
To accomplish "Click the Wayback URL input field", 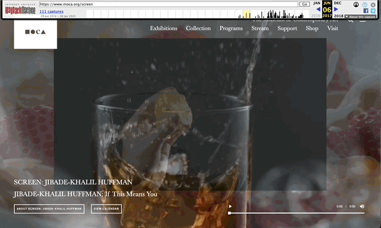I will click(168, 4).
